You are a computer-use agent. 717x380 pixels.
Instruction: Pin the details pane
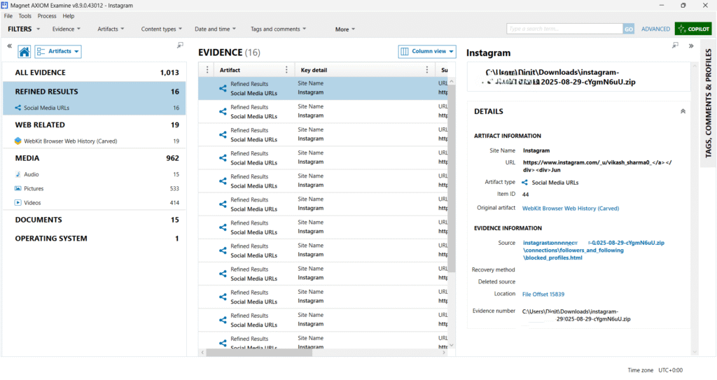[675, 45]
